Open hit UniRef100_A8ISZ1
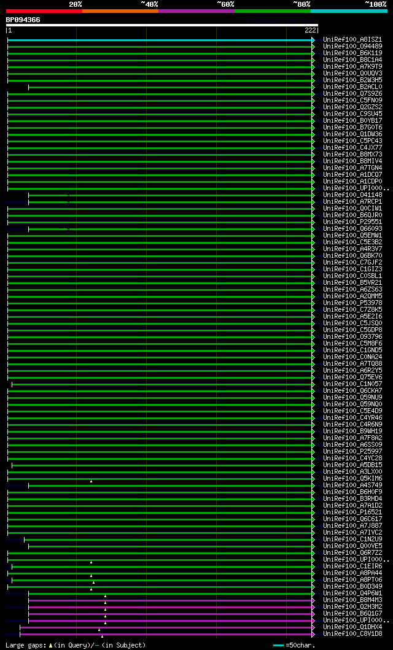 [x=353, y=39]
